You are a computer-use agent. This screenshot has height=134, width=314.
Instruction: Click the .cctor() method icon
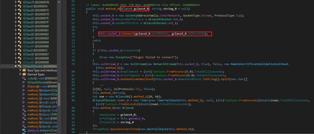click(24, 78)
